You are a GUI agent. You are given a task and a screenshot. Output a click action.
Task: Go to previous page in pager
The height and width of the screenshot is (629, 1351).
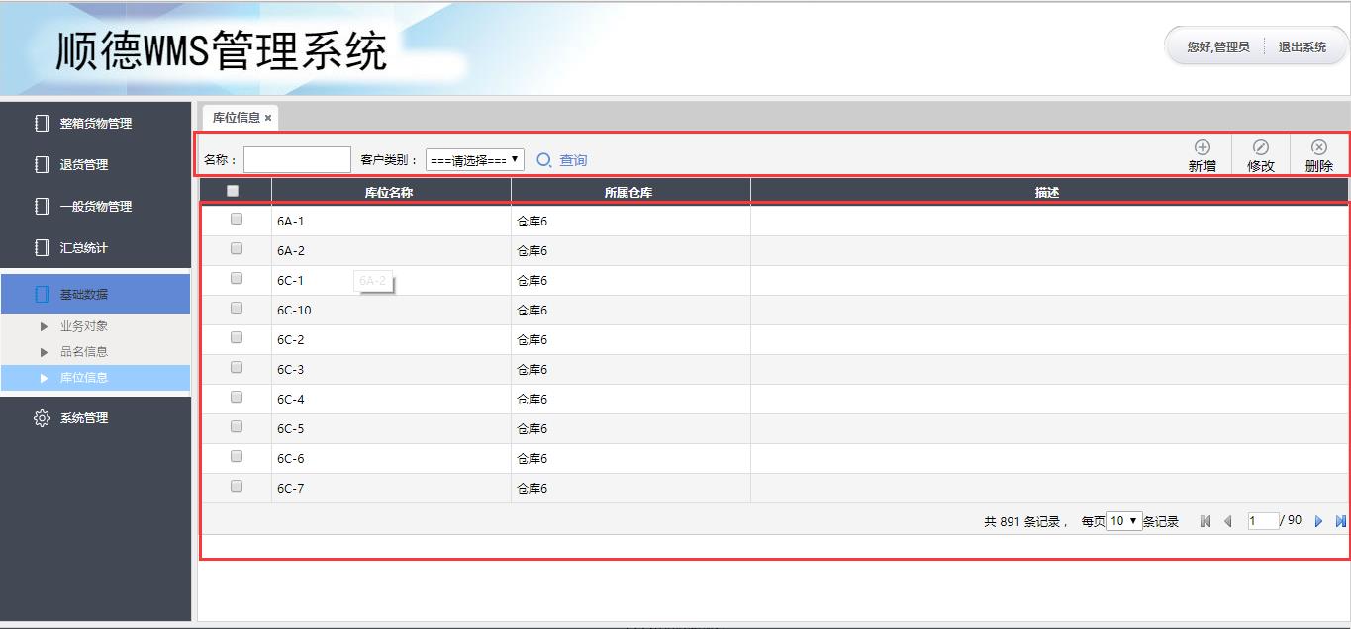click(1228, 521)
